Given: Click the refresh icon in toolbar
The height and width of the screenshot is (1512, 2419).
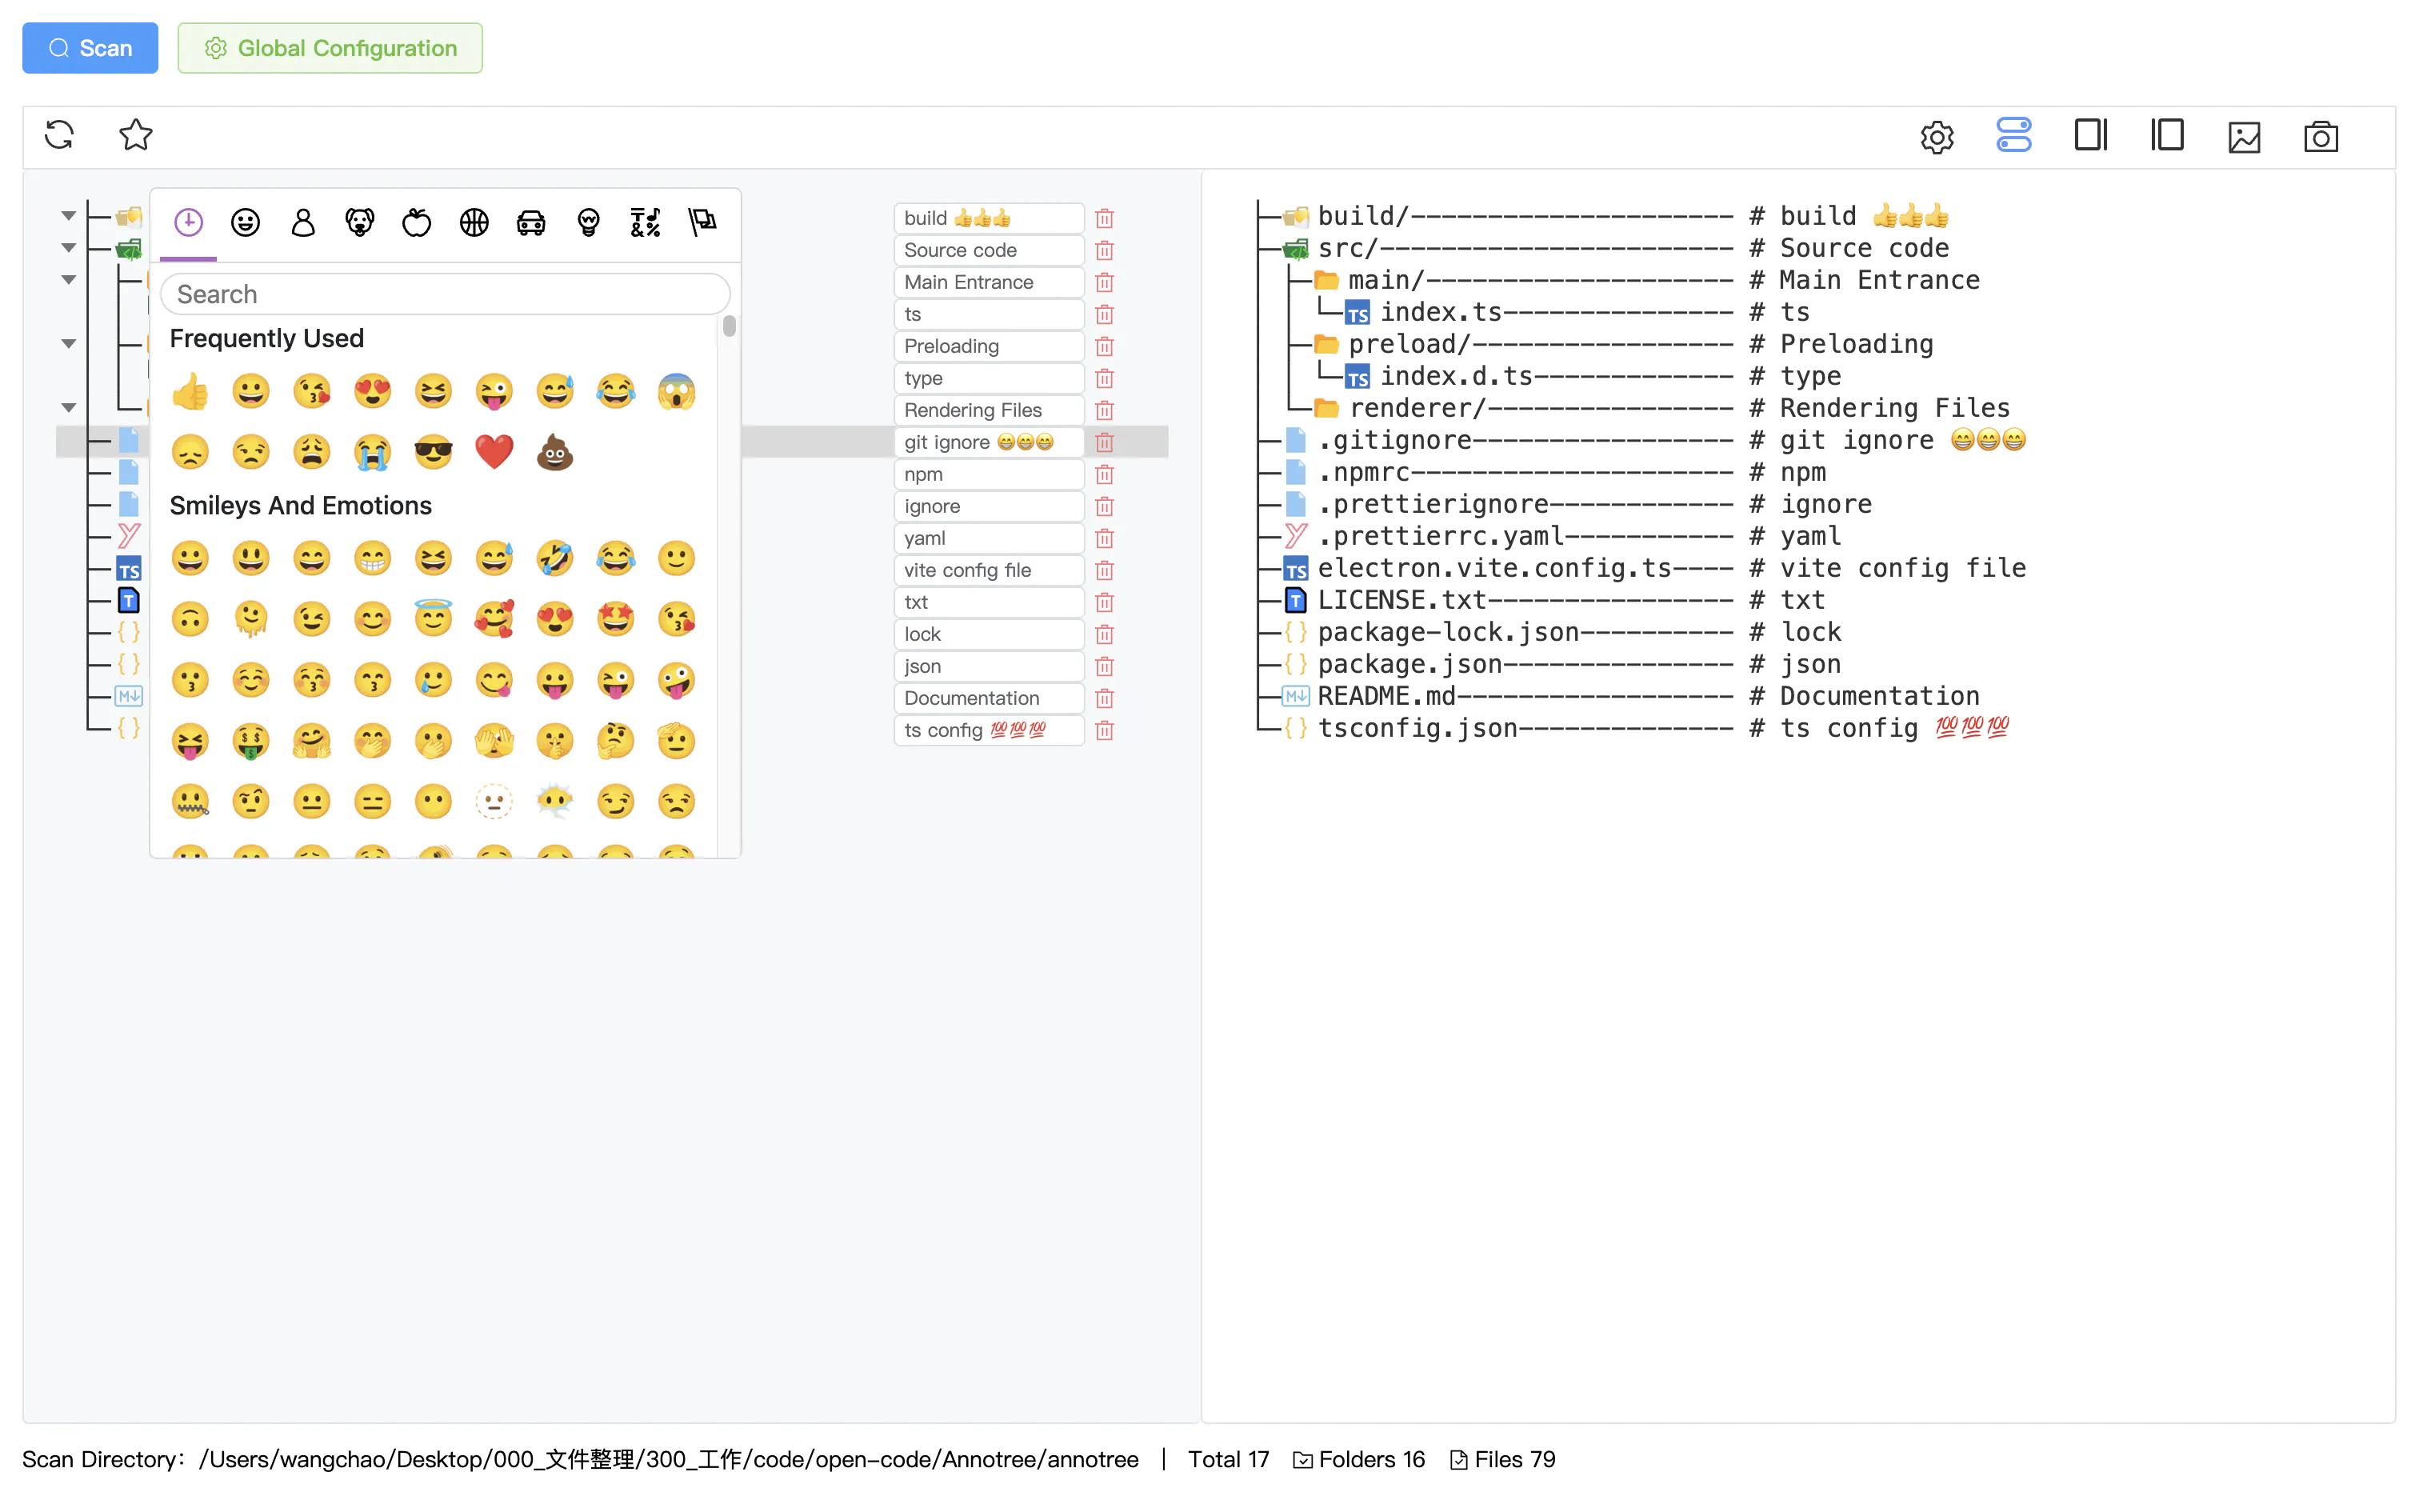Looking at the screenshot, I should pyautogui.click(x=60, y=135).
